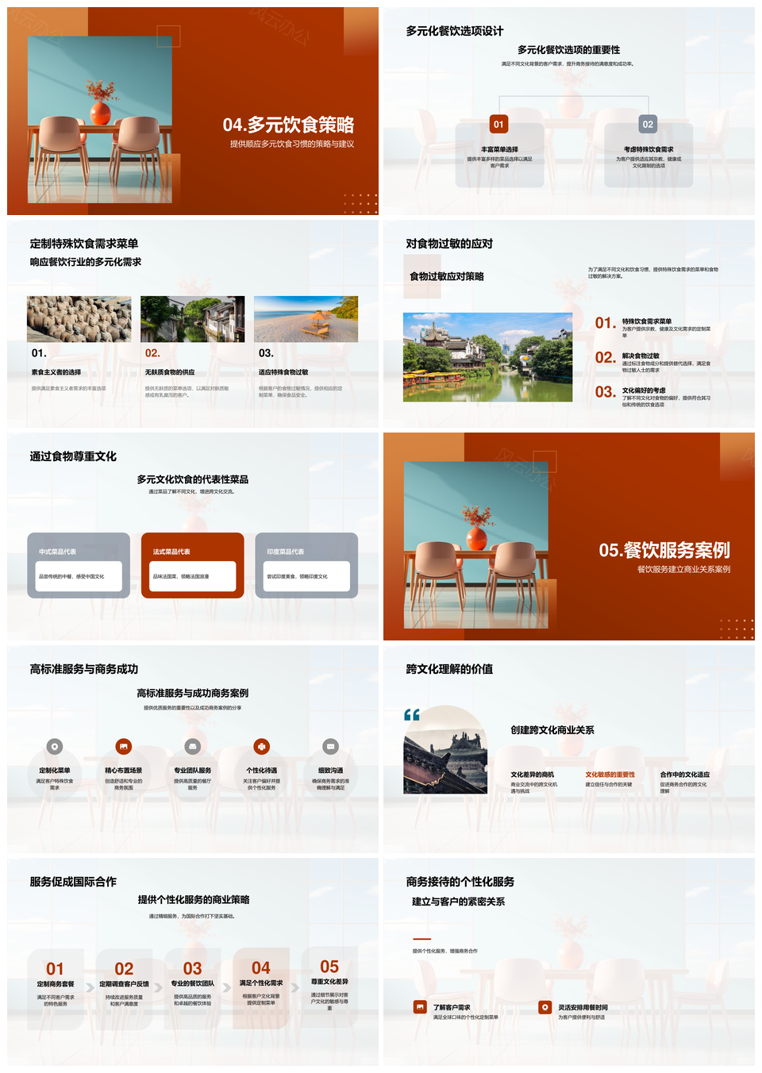Image resolution: width=762 pixels, height=1073 pixels.
Task: Click the gray icon above 专业团队服务
Action: click(x=193, y=746)
